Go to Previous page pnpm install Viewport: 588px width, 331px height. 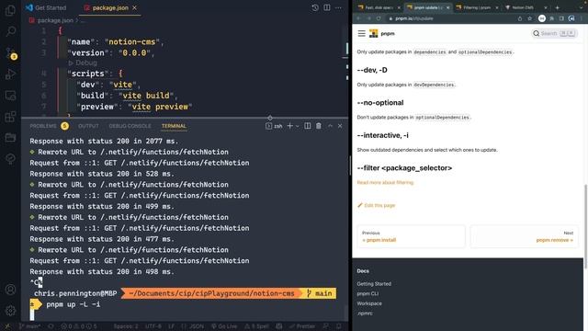point(411,236)
